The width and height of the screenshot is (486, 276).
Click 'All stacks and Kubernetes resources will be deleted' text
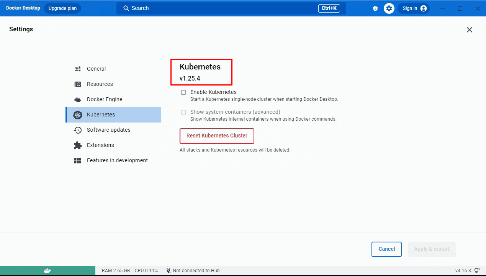pos(235,150)
